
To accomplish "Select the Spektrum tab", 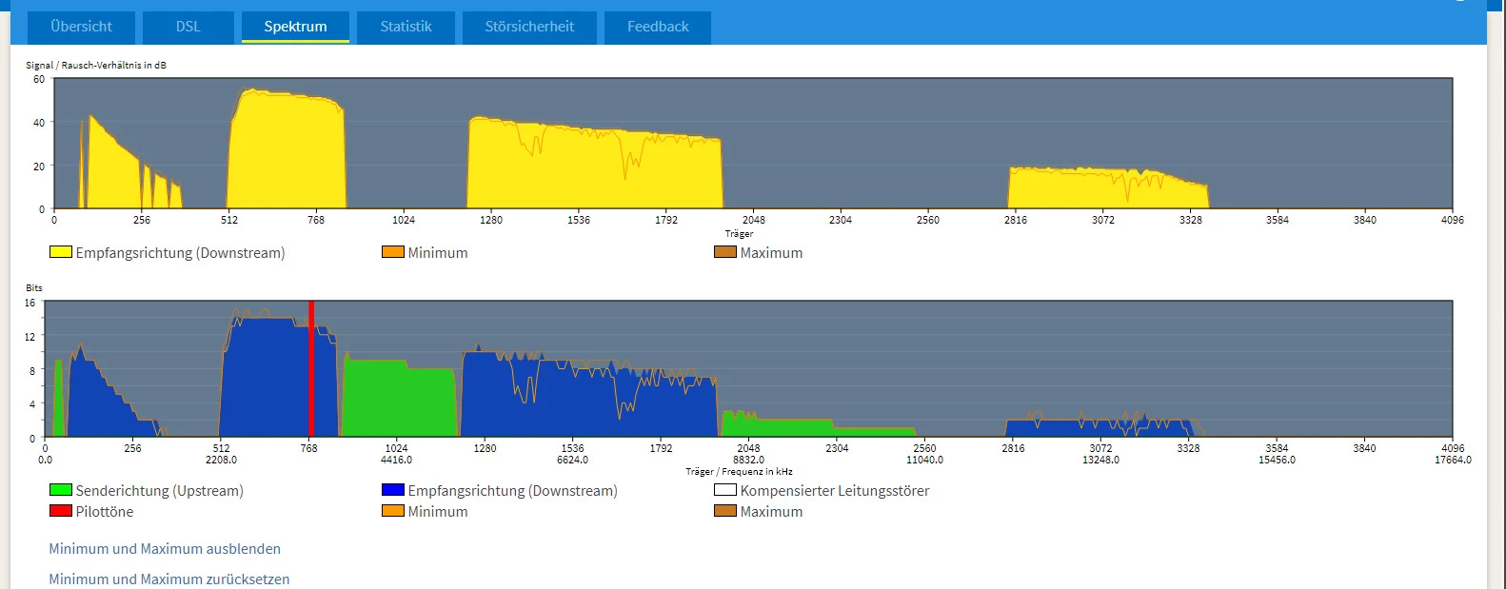I will click(x=295, y=27).
